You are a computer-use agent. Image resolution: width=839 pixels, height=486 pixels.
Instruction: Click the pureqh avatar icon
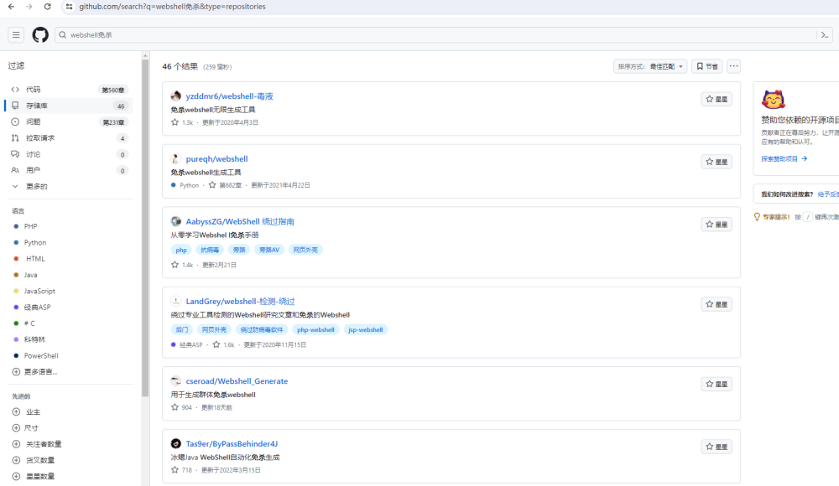click(175, 159)
